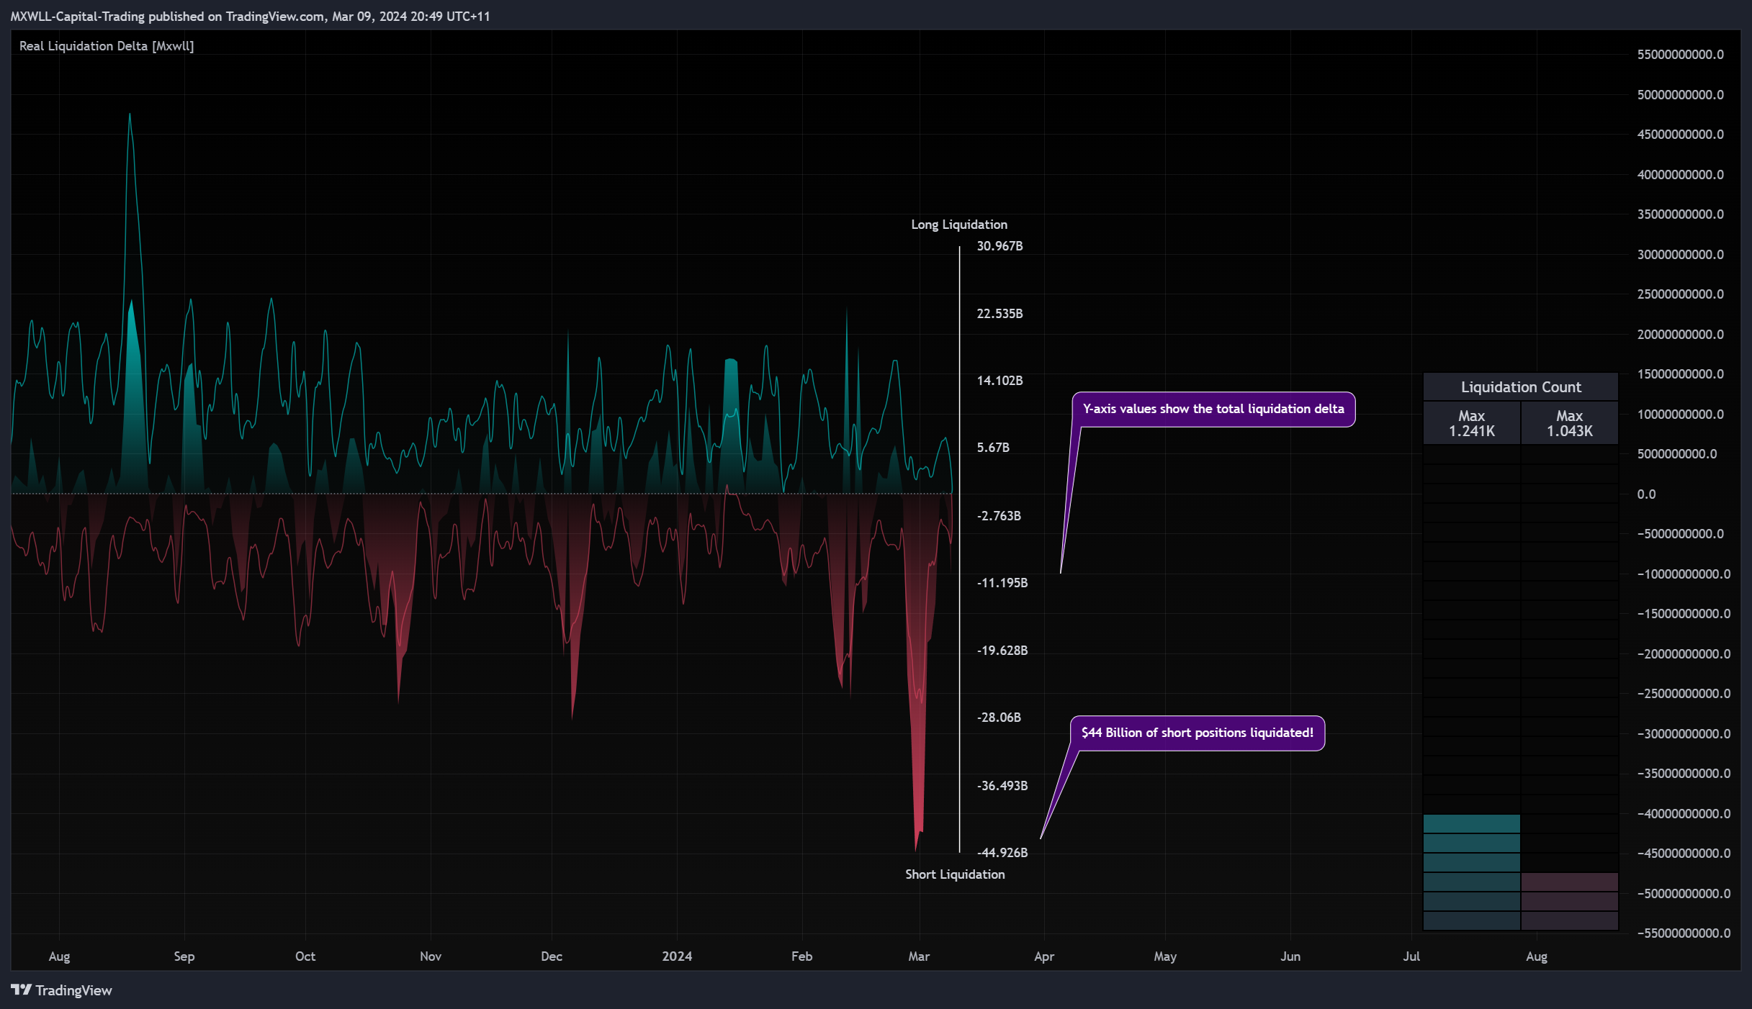Click the −10000000000.0 price axis label
The height and width of the screenshot is (1009, 1752).
point(1684,574)
